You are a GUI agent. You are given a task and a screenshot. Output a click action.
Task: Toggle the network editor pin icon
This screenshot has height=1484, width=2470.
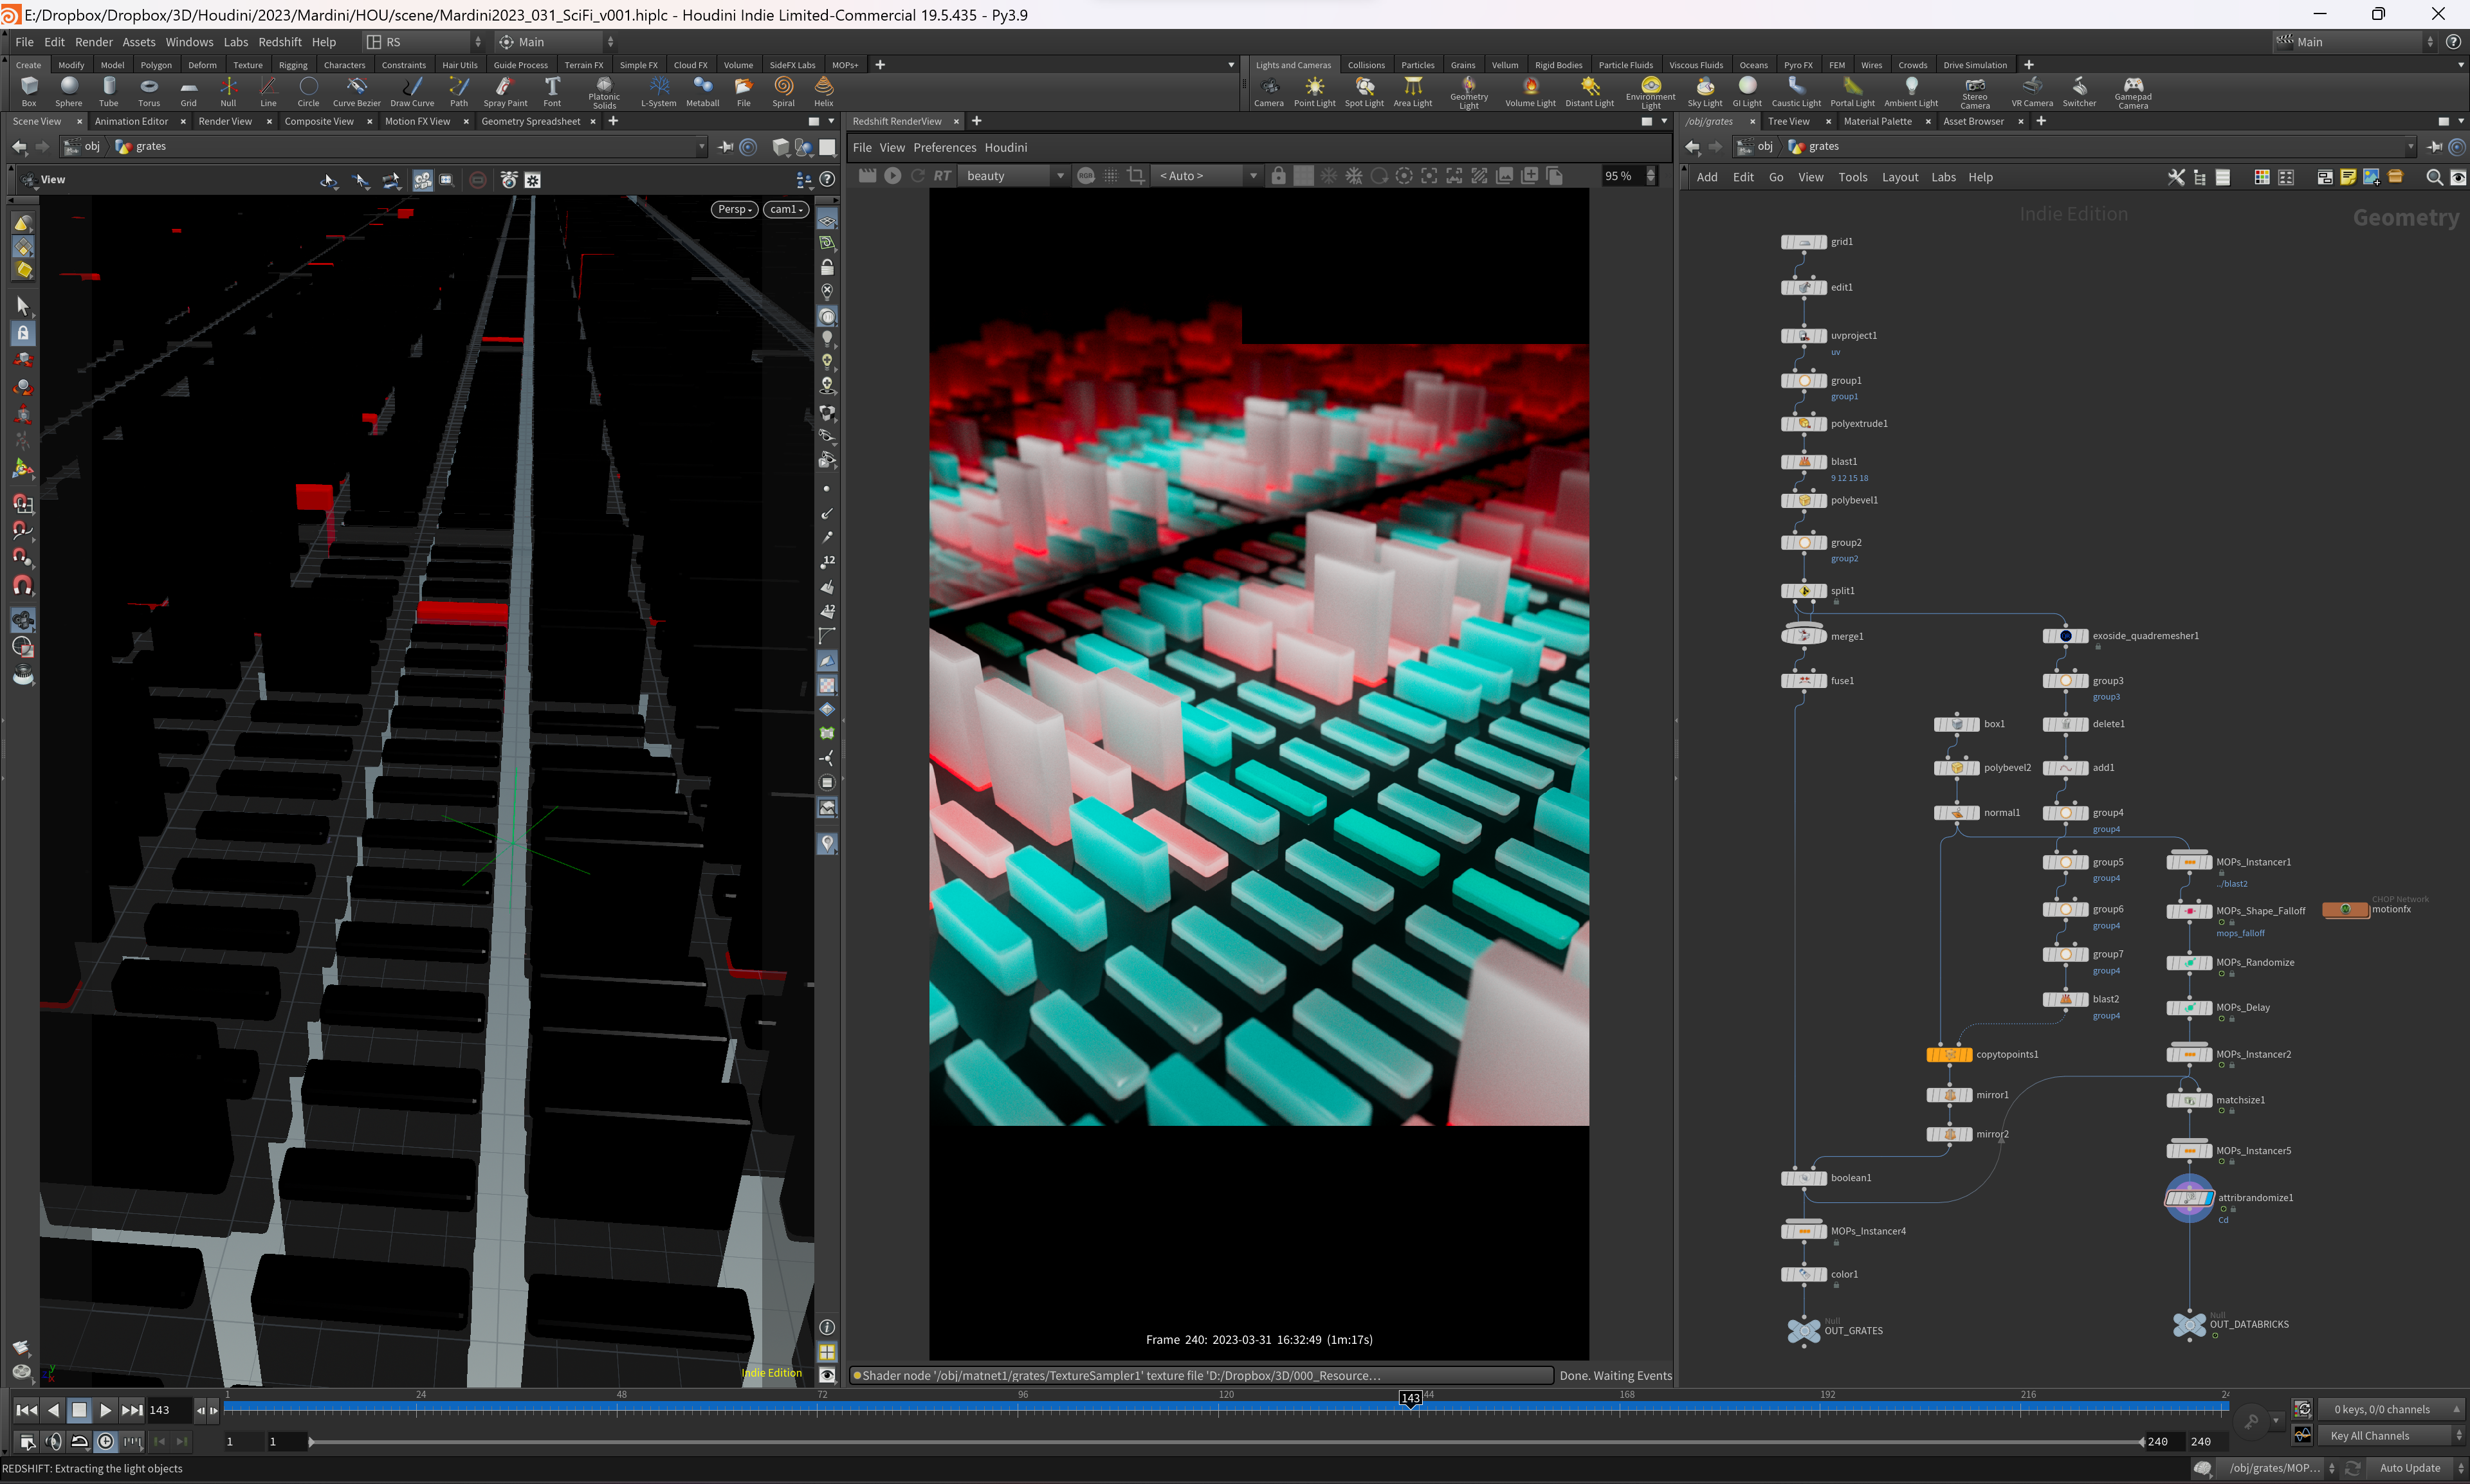click(x=2435, y=147)
